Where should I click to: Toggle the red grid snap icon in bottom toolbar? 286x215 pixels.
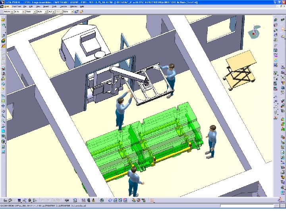coord(152,201)
